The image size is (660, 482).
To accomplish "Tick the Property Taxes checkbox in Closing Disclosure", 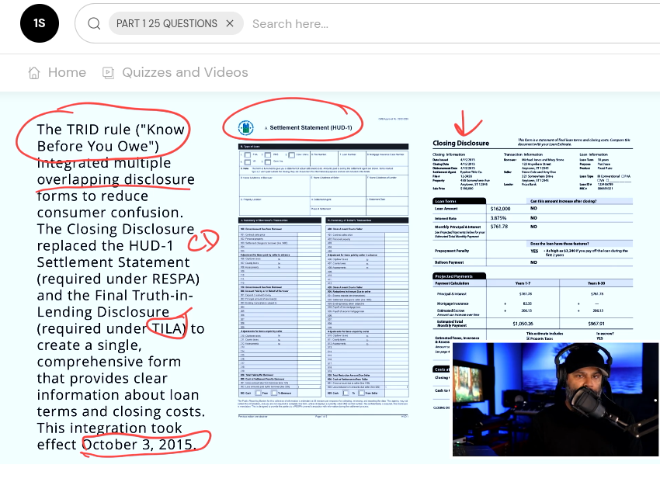I will pyautogui.click(x=529, y=340).
